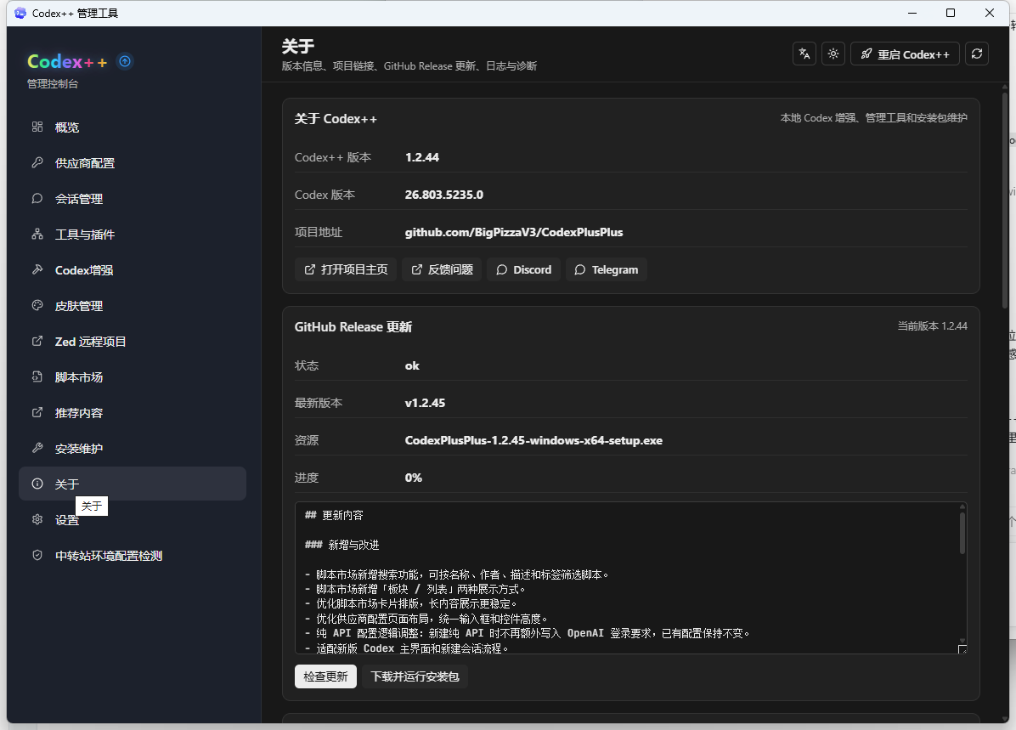Click the info circle icon for 关于
The width and height of the screenshot is (1016, 730).
(37, 483)
